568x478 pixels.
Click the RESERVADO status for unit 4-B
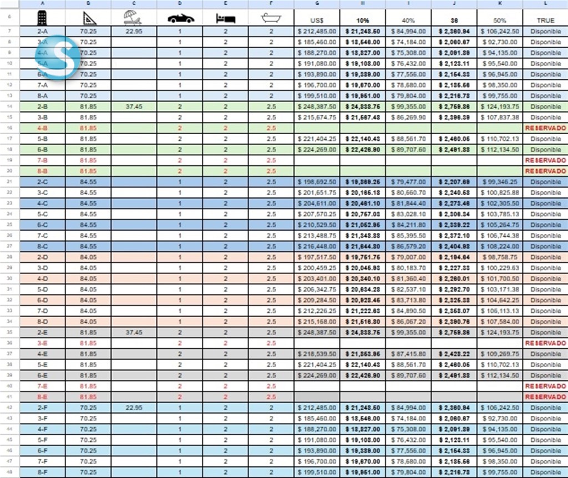click(545, 128)
